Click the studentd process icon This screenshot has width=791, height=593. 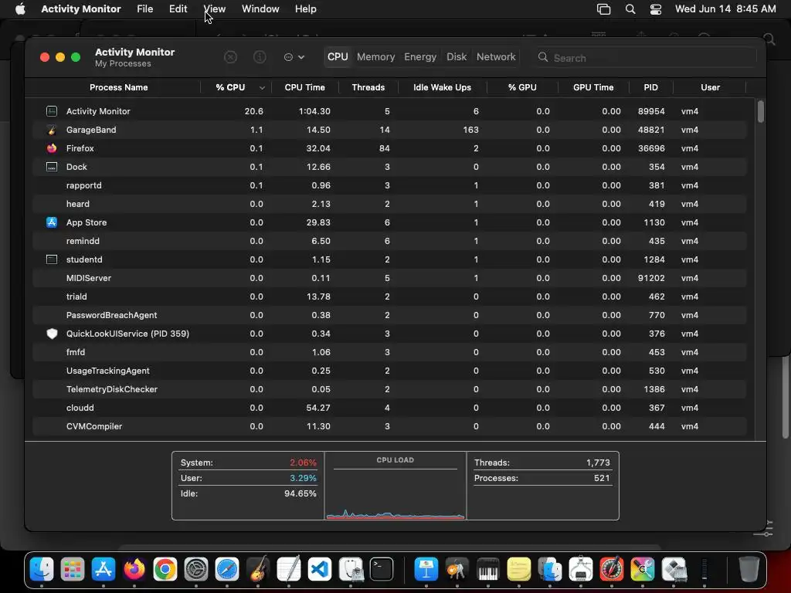pos(52,259)
